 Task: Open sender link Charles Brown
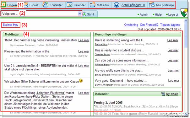[102, 54]
